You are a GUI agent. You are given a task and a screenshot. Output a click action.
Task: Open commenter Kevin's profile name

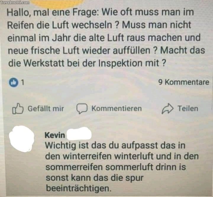tap(55, 135)
